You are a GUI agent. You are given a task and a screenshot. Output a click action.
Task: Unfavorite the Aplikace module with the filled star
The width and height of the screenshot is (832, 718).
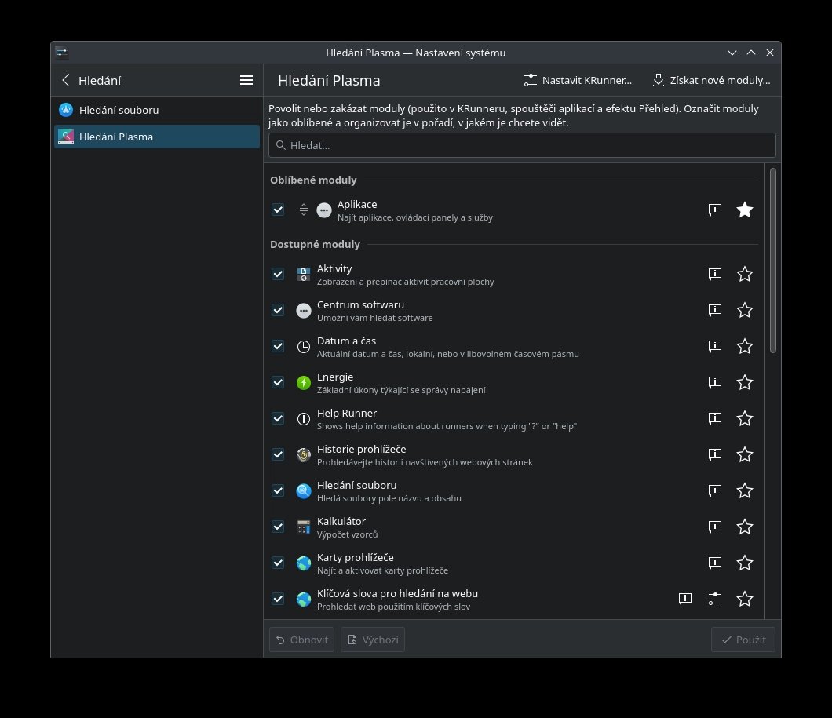(745, 210)
